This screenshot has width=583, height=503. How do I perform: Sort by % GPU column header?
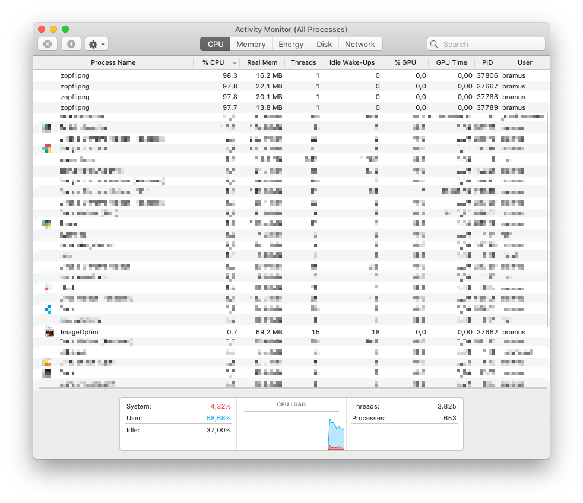[405, 62]
